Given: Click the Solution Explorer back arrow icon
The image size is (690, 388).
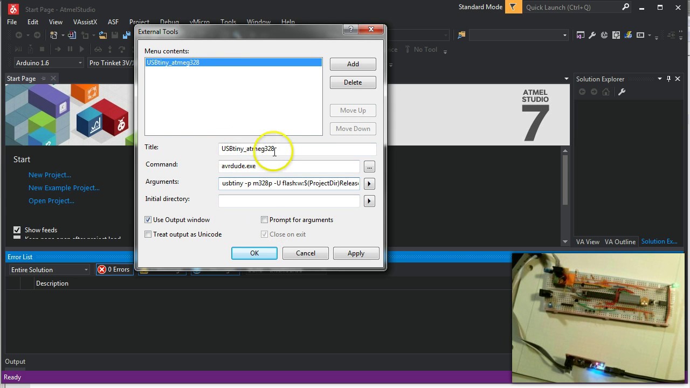Looking at the screenshot, I should point(582,92).
